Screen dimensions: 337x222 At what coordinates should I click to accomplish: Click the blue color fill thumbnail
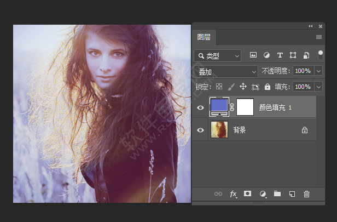(x=219, y=106)
